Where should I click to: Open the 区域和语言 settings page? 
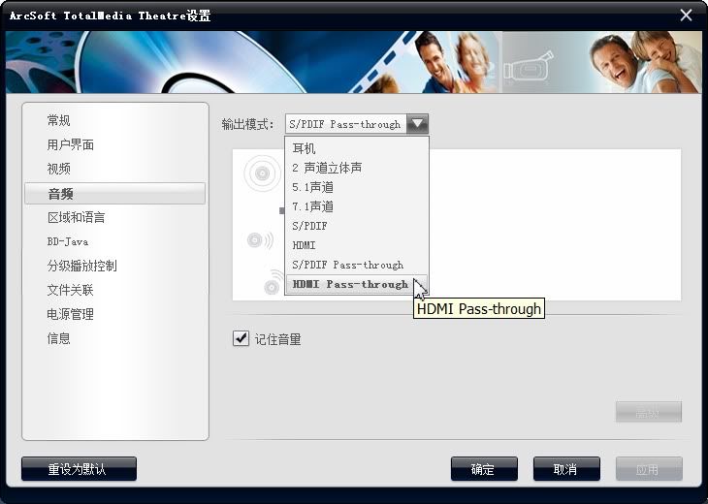click(x=77, y=217)
